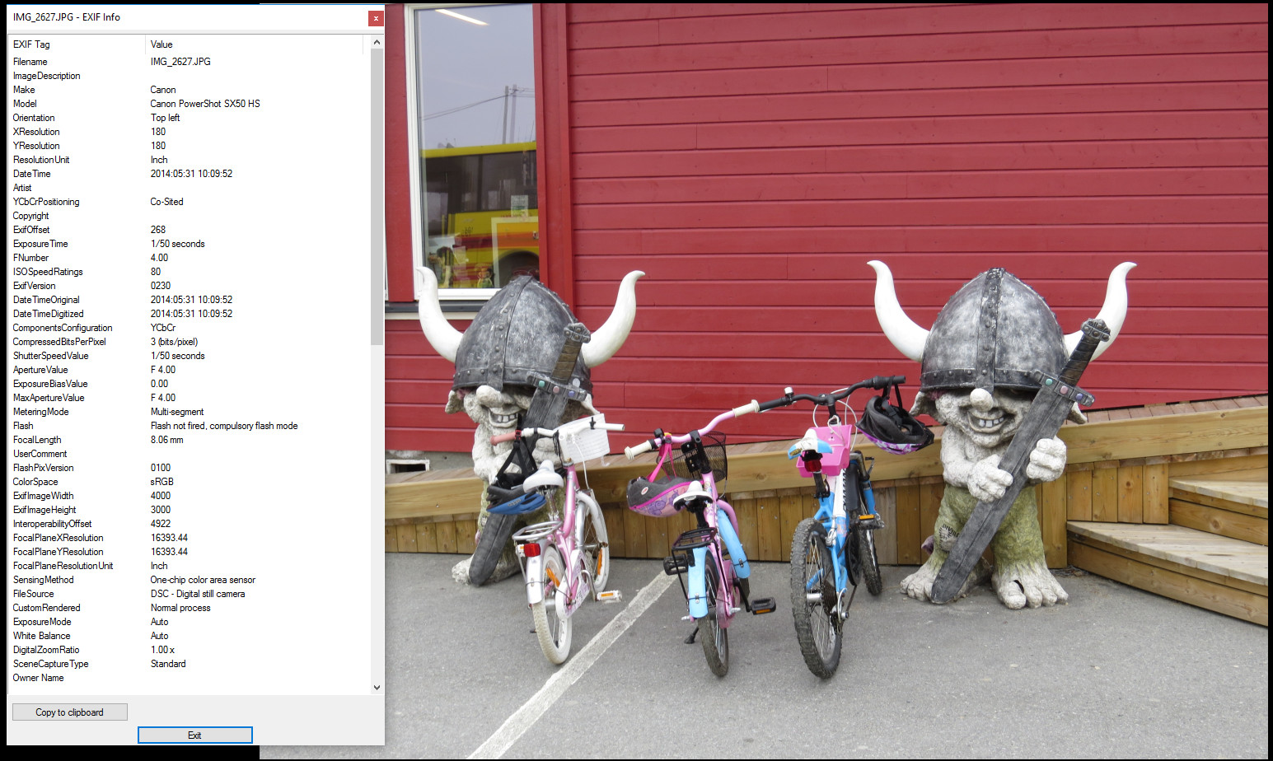Select the ISOSpeedRatings value "80"

156,272
